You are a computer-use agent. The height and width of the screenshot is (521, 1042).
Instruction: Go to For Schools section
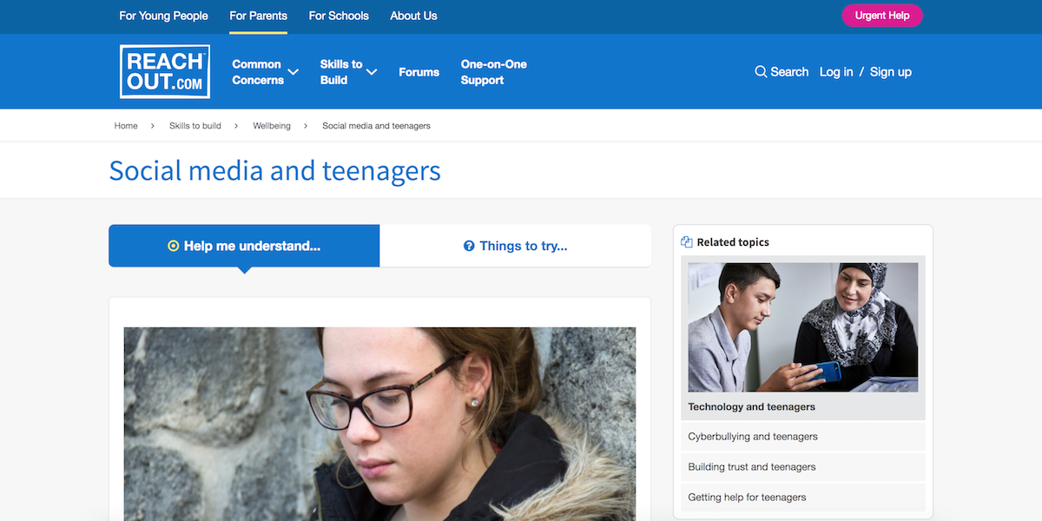[x=339, y=16]
